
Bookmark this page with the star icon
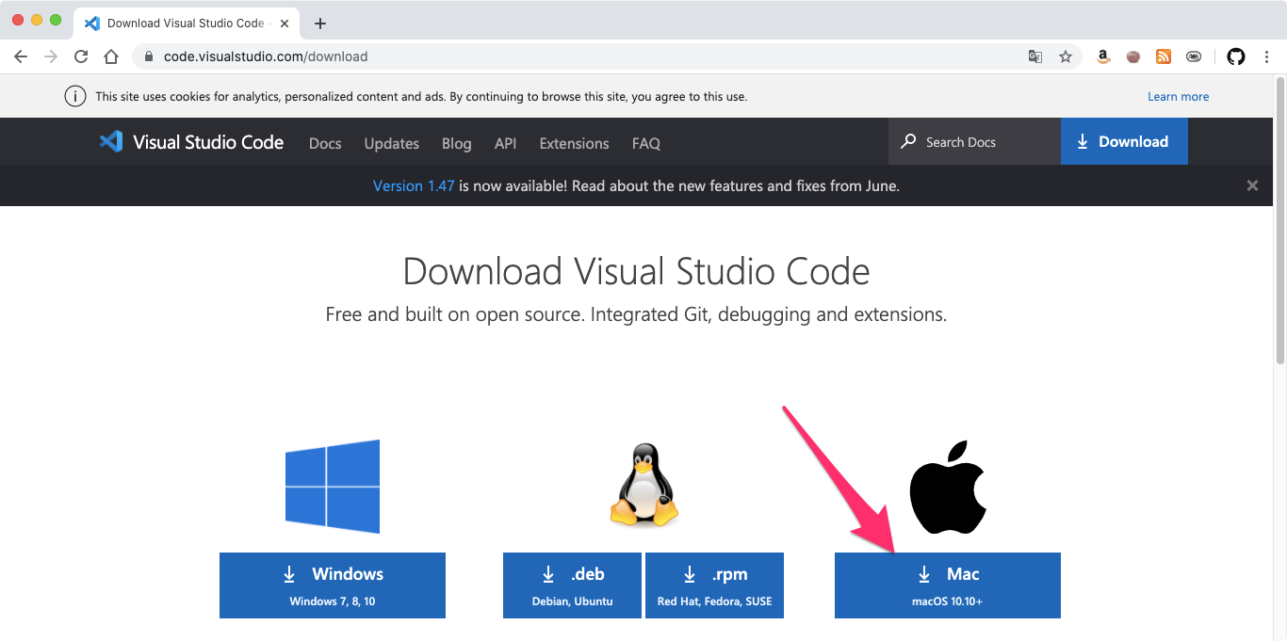click(1066, 56)
